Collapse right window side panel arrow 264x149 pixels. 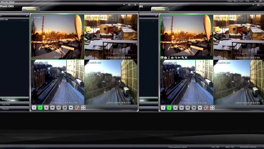coord(156,16)
